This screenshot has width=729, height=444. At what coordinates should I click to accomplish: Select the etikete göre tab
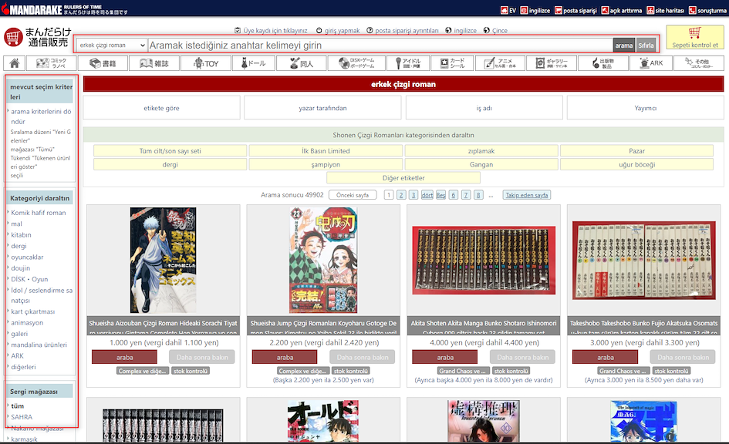tap(161, 108)
